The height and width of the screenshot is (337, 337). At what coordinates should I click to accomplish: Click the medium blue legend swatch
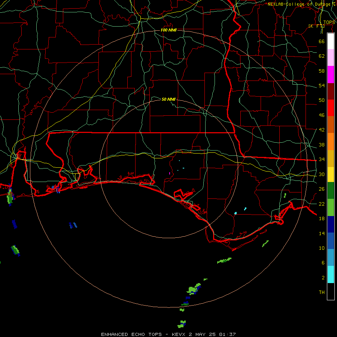coord(331,241)
